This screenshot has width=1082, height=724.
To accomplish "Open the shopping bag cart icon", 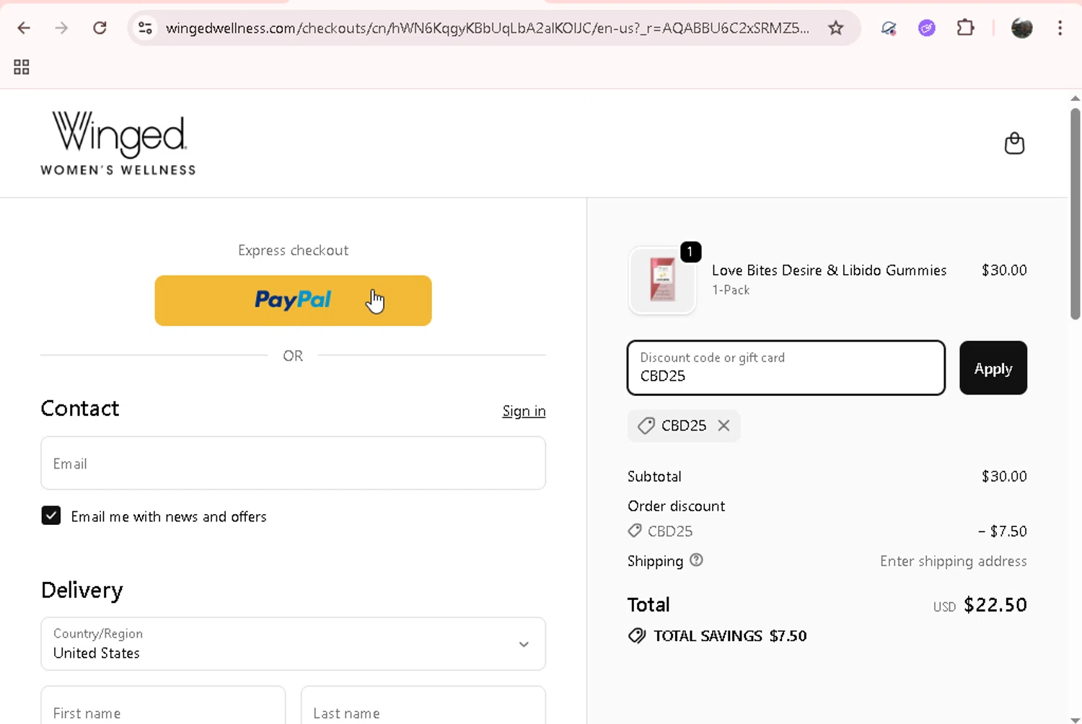I will [1014, 144].
